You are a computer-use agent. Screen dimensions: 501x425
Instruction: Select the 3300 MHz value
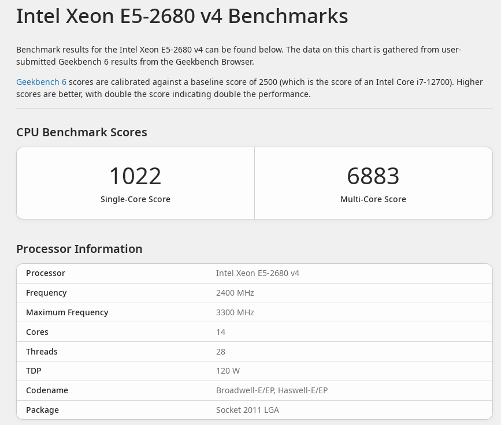click(x=235, y=312)
